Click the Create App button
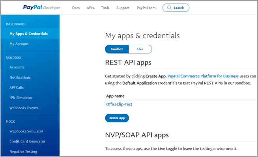 [117, 118]
